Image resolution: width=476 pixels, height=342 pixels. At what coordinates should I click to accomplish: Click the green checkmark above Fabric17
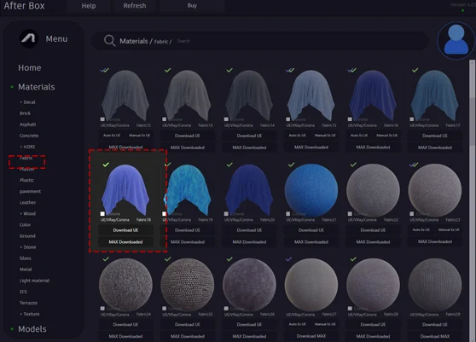click(415, 70)
